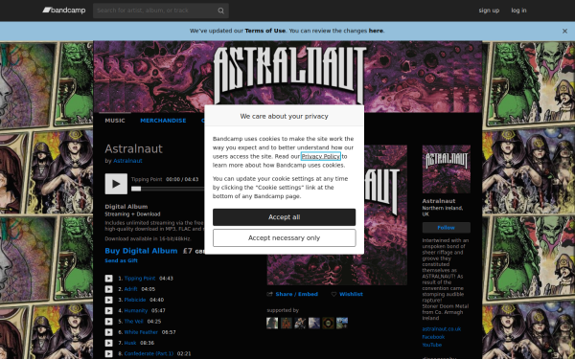Play track 6 White Feather
Screen dimensions: 575x359
tap(109, 332)
